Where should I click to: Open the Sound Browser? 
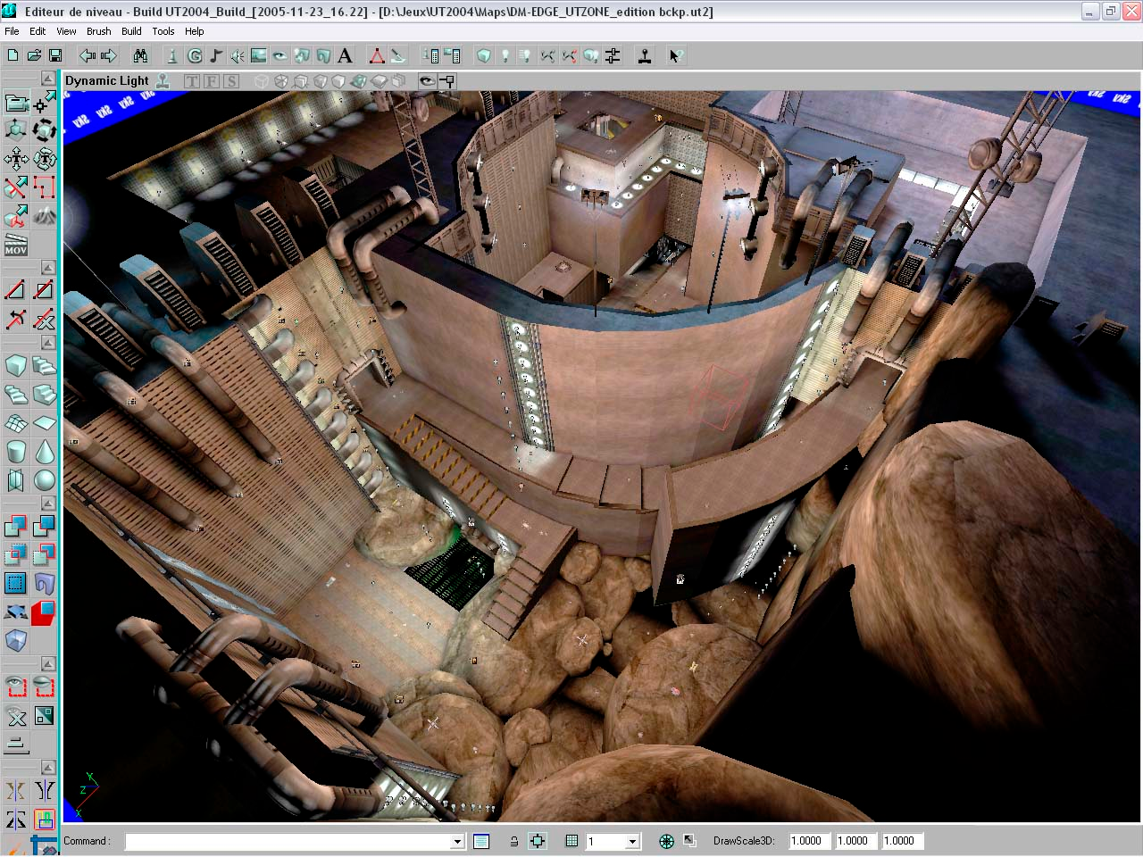236,55
